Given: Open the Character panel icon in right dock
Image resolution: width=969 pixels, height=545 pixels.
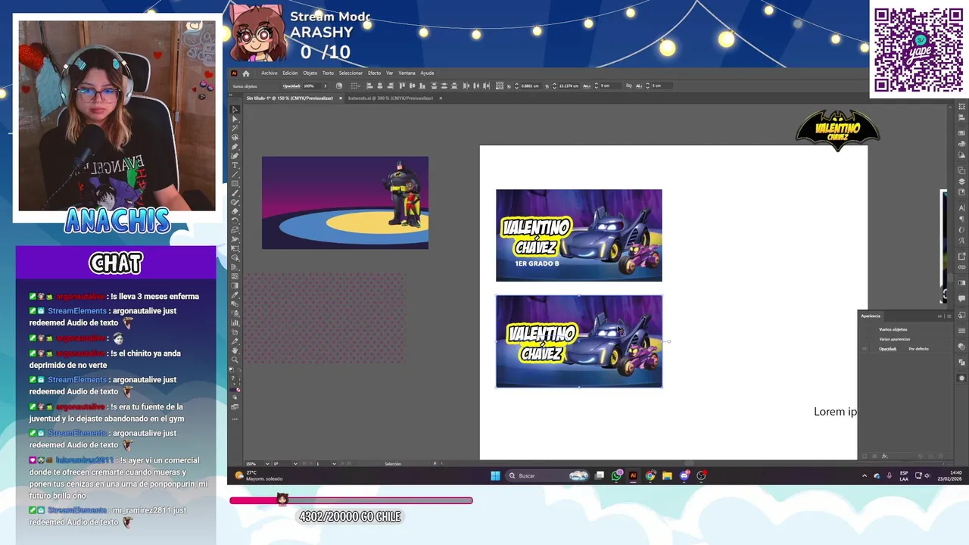Looking at the screenshot, I should pyautogui.click(x=961, y=208).
